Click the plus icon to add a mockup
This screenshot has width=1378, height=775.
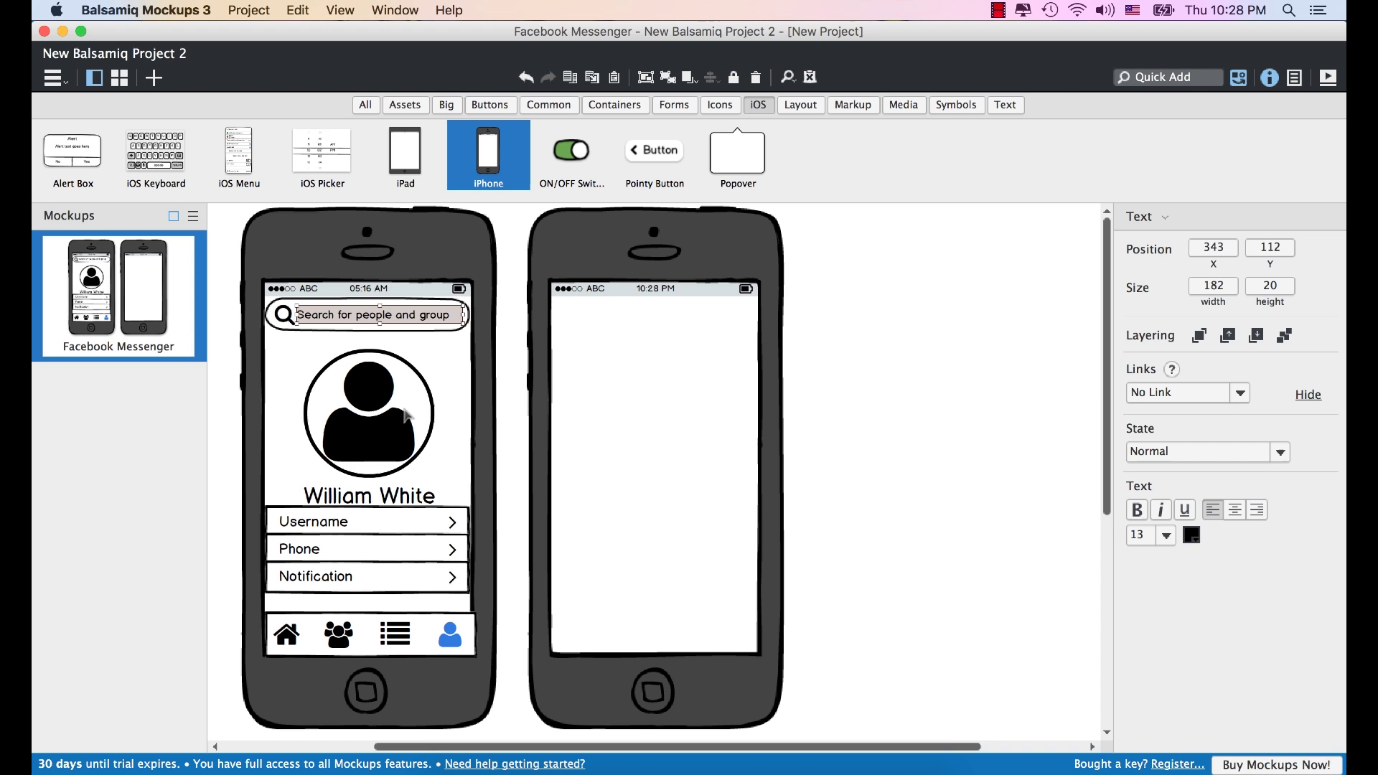coord(154,77)
